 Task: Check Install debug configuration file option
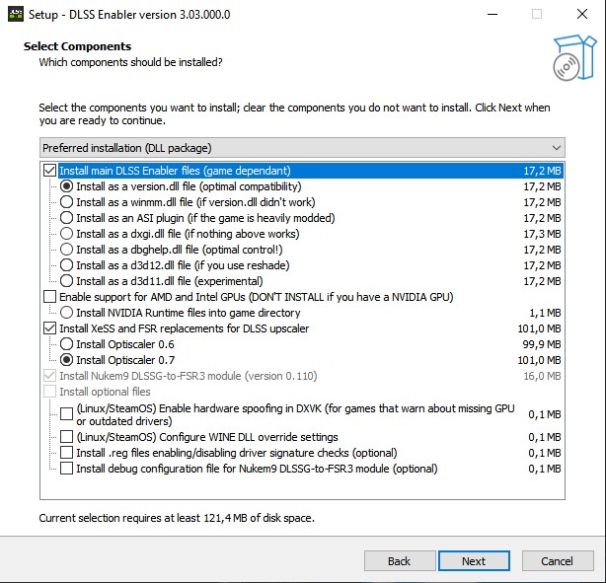point(66,469)
